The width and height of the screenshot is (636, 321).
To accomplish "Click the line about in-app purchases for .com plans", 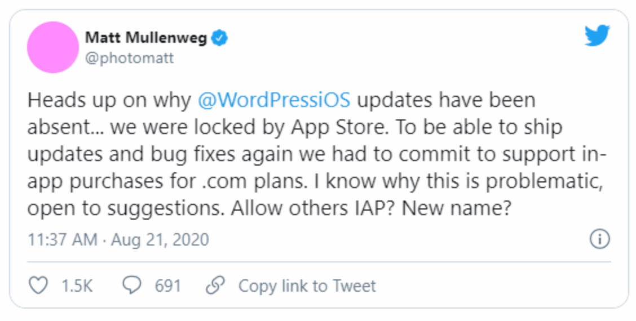I will point(315,181).
